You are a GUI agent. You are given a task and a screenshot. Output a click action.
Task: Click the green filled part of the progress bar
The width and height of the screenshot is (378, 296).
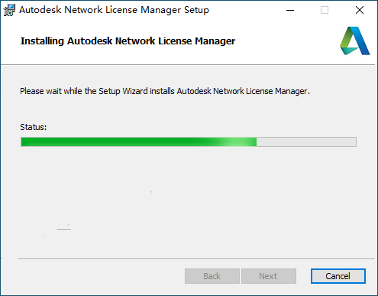pos(139,141)
